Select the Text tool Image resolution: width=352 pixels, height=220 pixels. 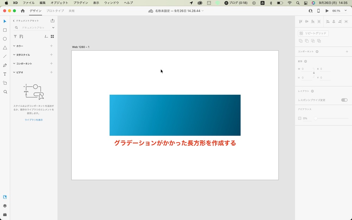5,74
